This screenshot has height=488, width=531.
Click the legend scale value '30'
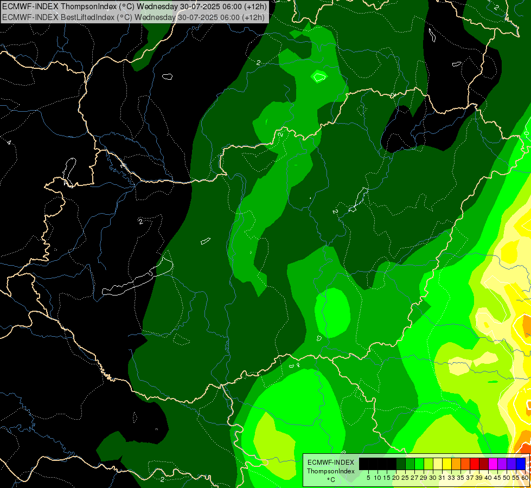[x=433, y=478]
